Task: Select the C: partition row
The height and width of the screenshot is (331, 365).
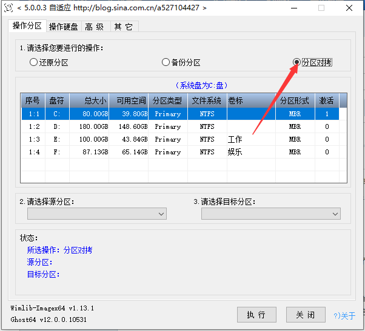Action: pos(182,114)
